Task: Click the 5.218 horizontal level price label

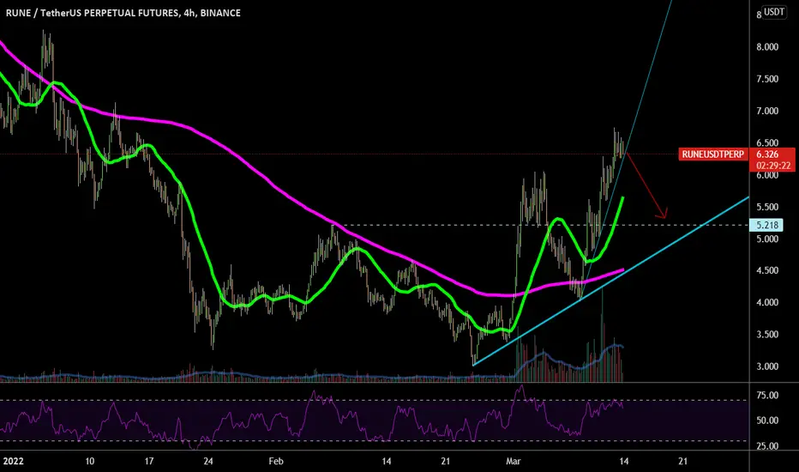Action: click(767, 225)
